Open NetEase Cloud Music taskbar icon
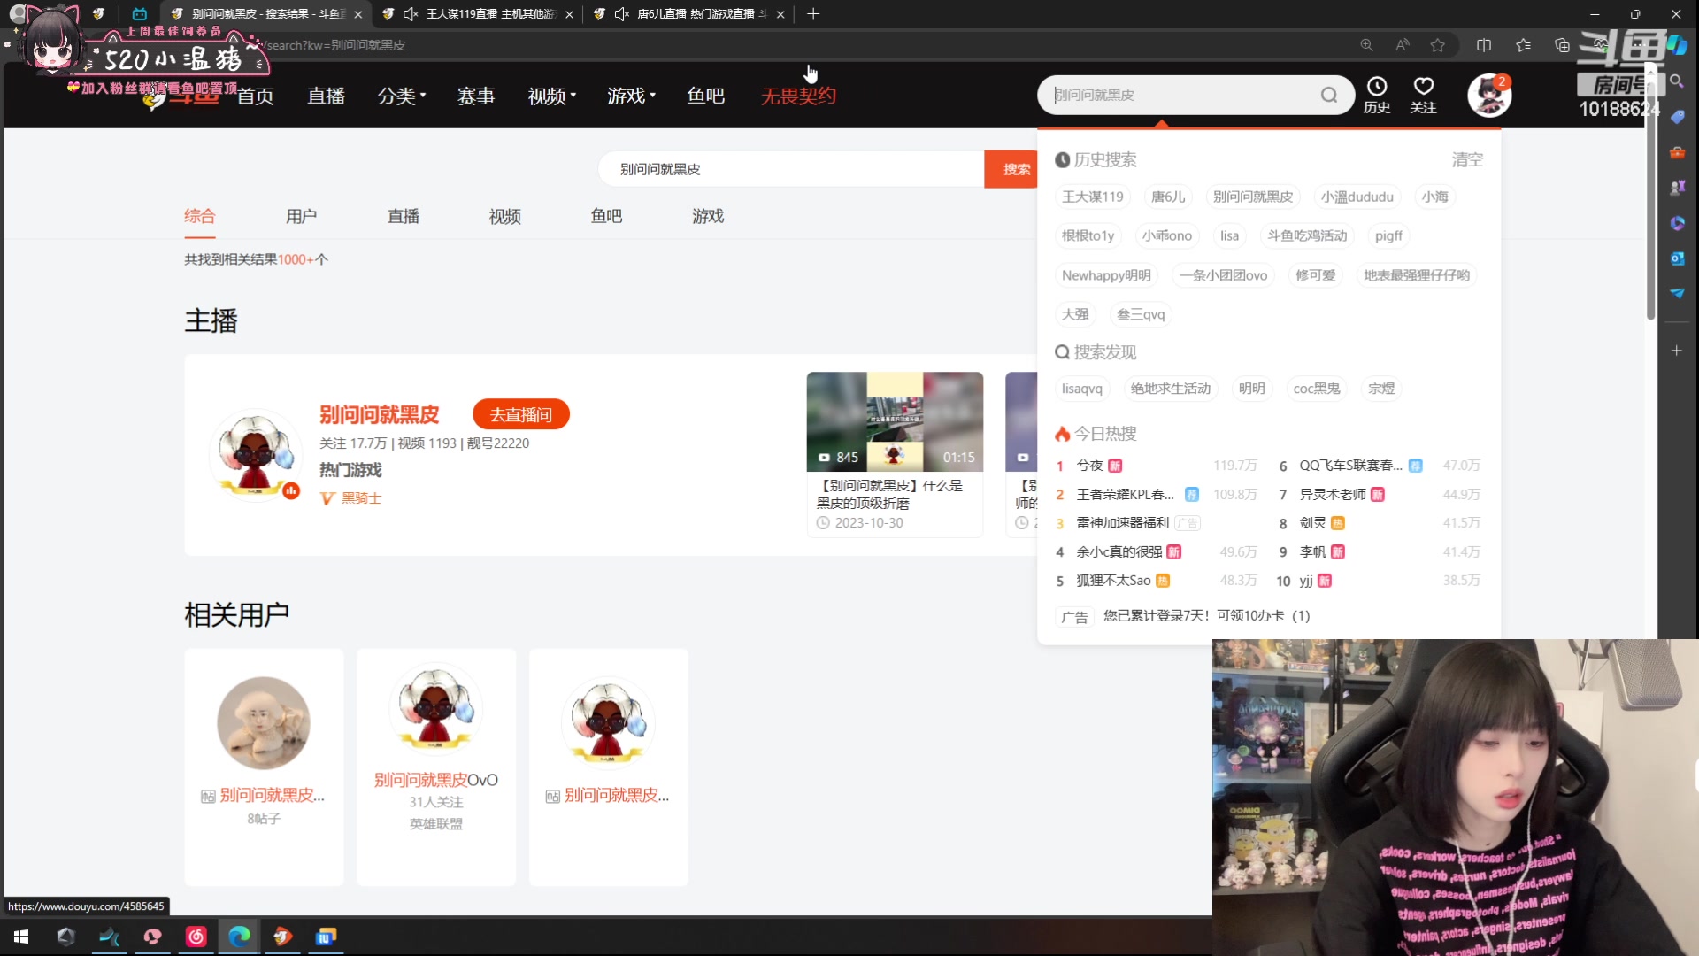This screenshot has height=956, width=1699. click(196, 937)
